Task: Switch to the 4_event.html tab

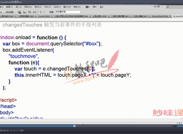Action: point(44,16)
